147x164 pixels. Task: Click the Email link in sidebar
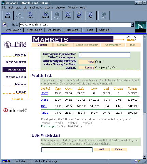(16, 99)
